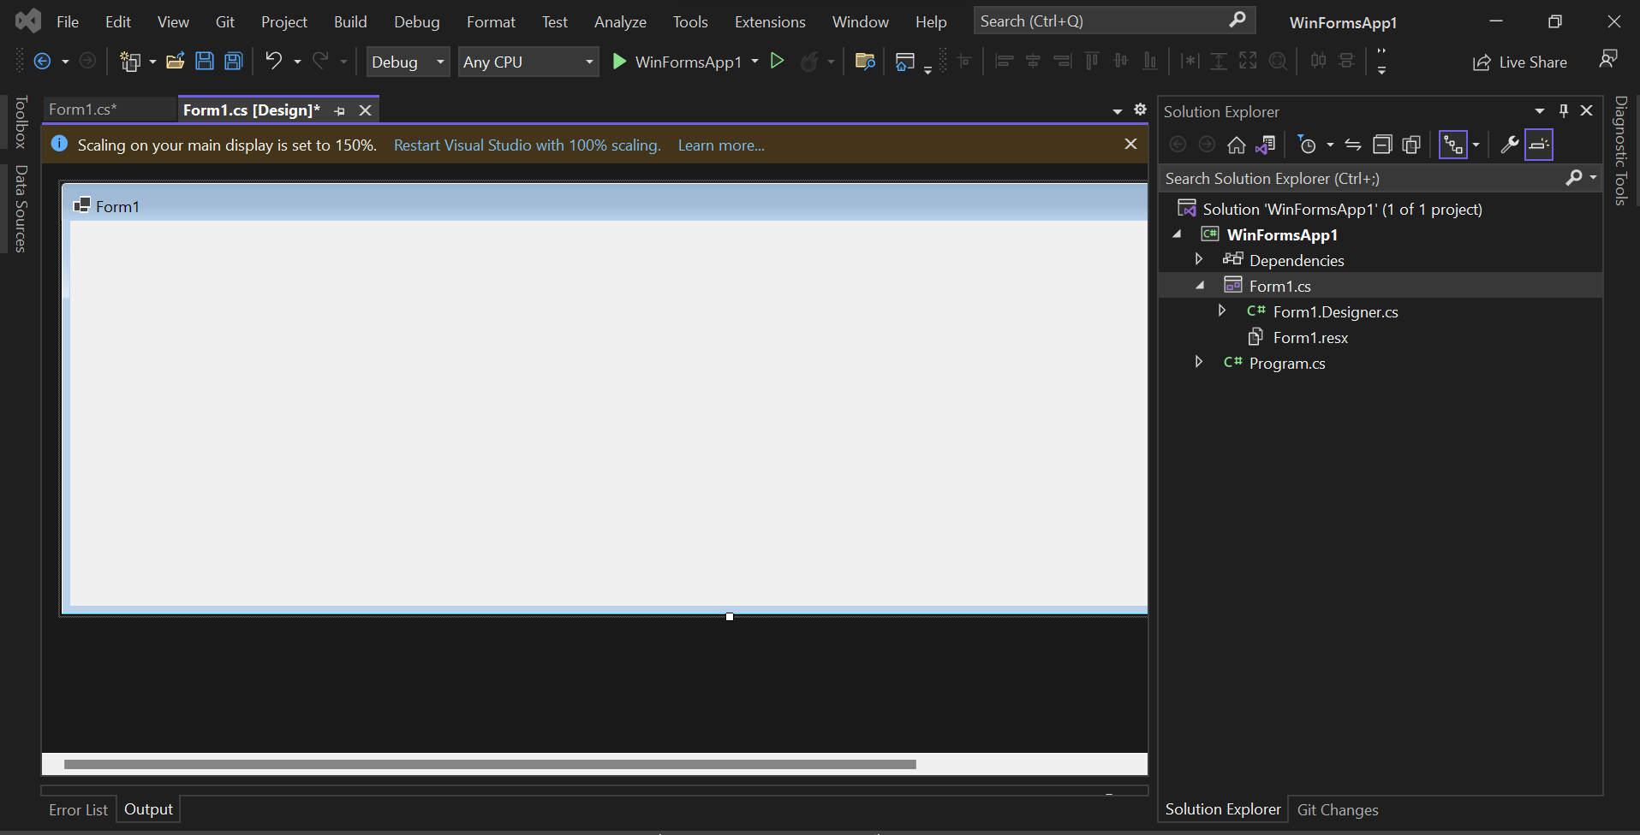Click Sync with Active Document arrows icon
This screenshot has width=1640, height=835.
click(1353, 145)
